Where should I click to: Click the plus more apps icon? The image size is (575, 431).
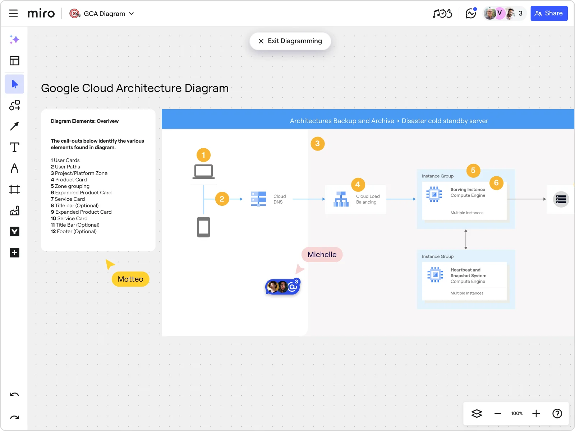point(14,252)
